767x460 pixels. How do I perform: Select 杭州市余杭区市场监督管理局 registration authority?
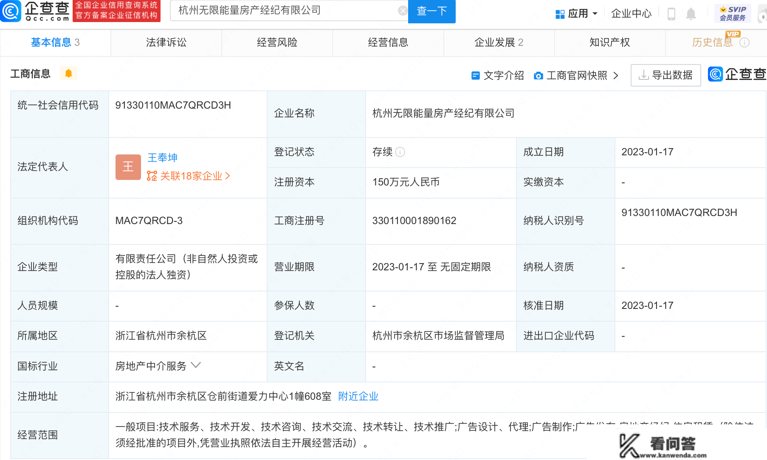438,336
